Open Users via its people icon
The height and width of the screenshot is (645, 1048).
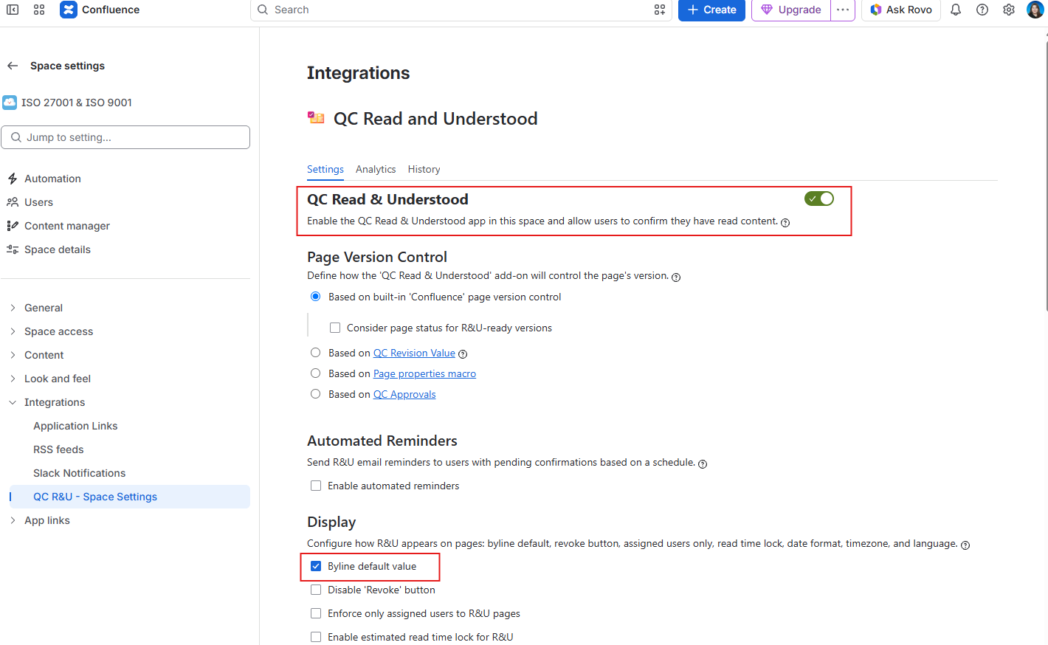coord(13,202)
